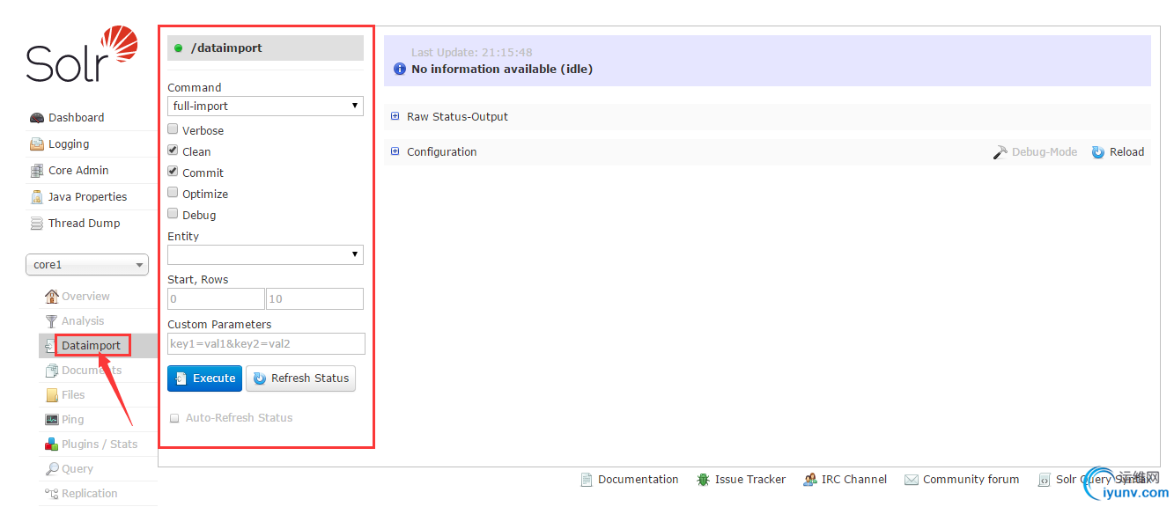This screenshot has width=1174, height=507.
Task: Click the Core Admin icon
Action: (x=37, y=171)
